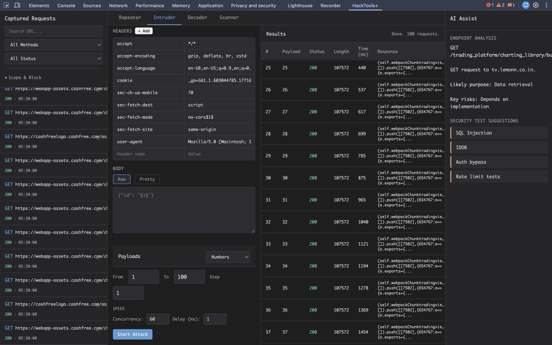This screenshot has height=345, width=552.
Task: Click the Search URL input field
Action: tap(53, 31)
